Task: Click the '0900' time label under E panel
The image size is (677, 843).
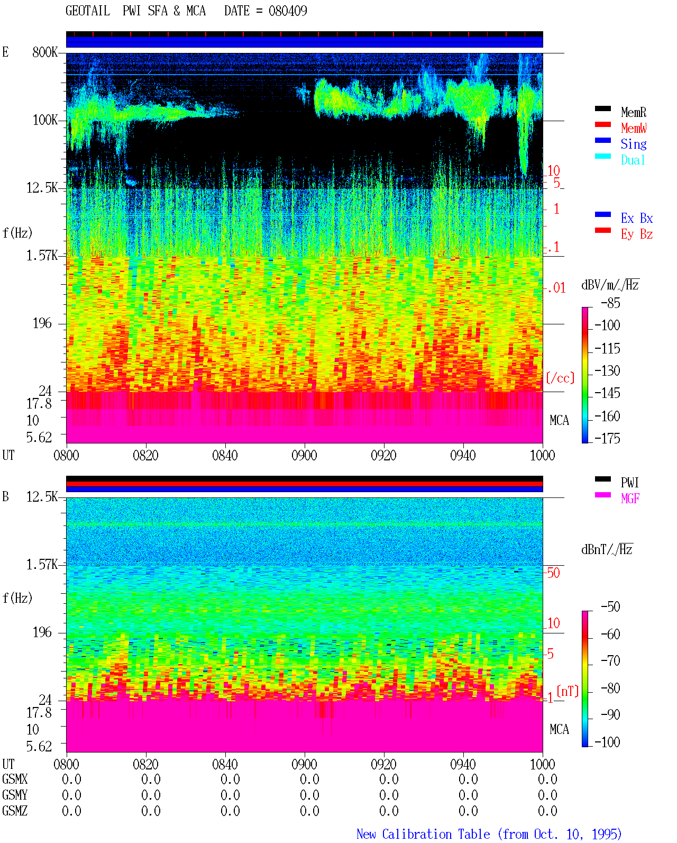Action: (x=304, y=455)
